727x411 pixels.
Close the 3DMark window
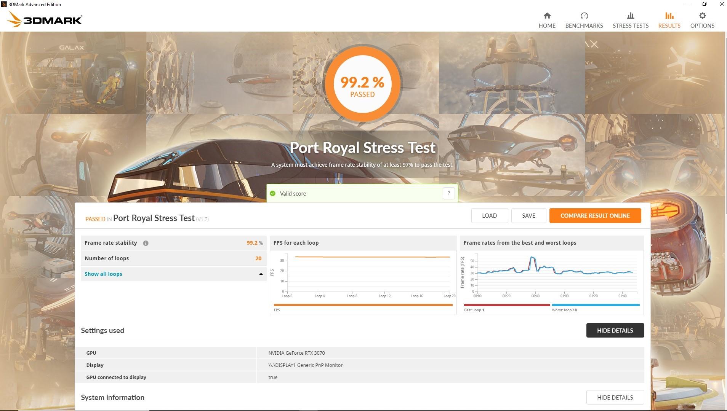(x=722, y=4)
